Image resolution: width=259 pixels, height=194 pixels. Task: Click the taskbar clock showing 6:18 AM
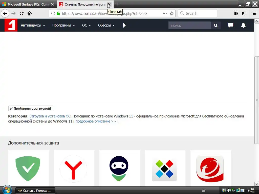coord(251,190)
